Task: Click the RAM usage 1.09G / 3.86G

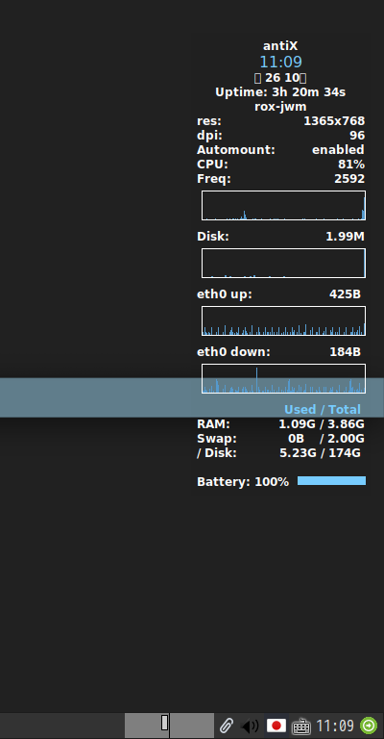Action: [x=322, y=424]
